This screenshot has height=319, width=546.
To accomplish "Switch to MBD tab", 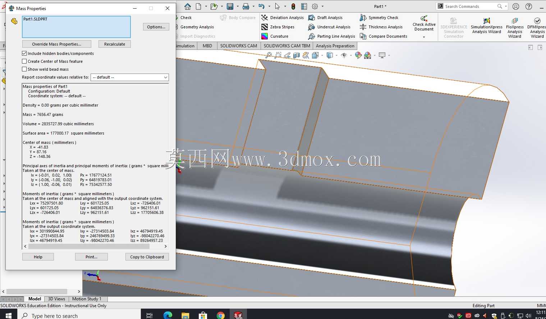I will coord(207,46).
